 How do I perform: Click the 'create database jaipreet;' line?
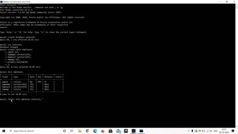click(18, 37)
